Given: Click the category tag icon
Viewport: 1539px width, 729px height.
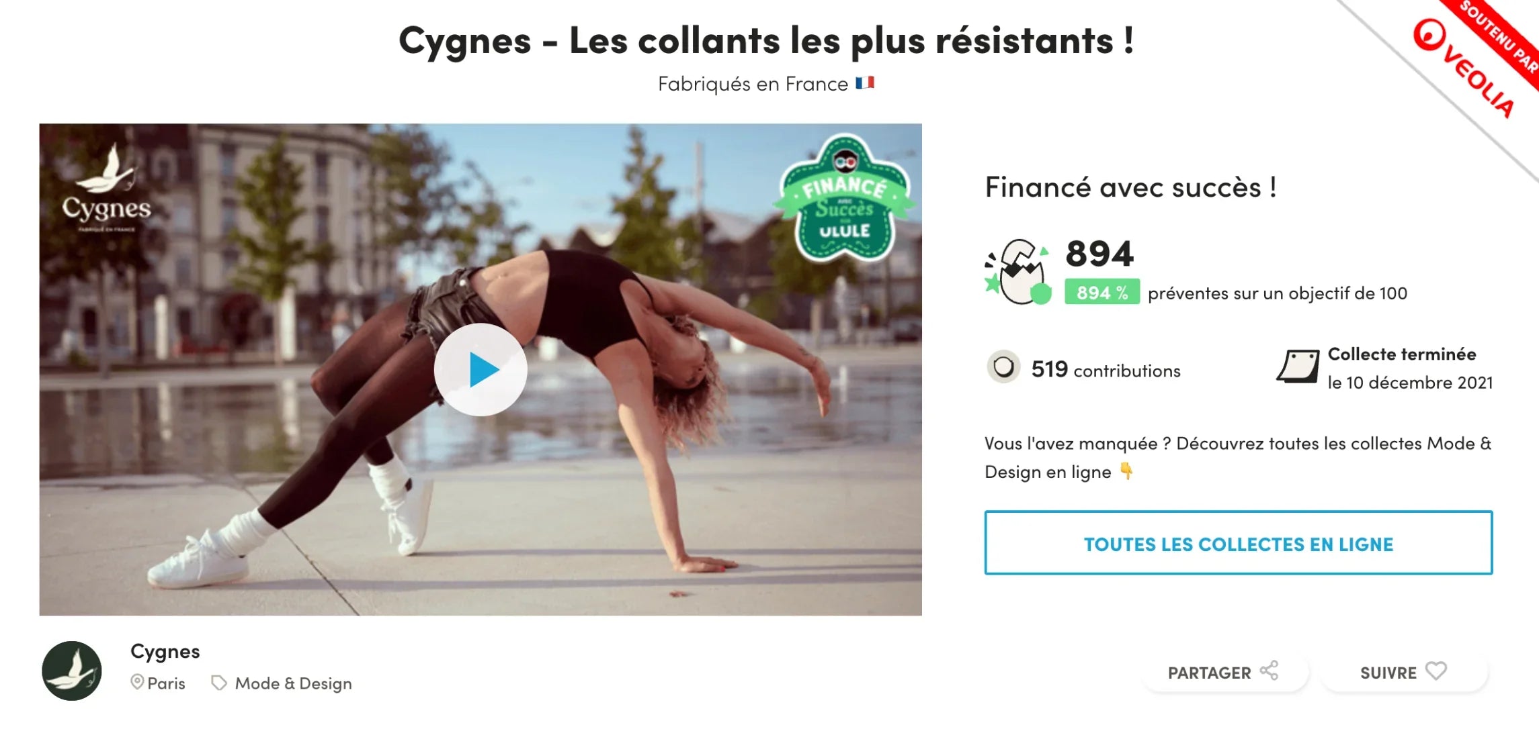Looking at the screenshot, I should (219, 683).
